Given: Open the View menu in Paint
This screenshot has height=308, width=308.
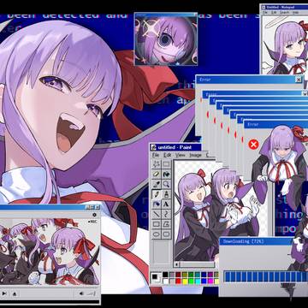Looking at the screenshot, I should [181, 155].
